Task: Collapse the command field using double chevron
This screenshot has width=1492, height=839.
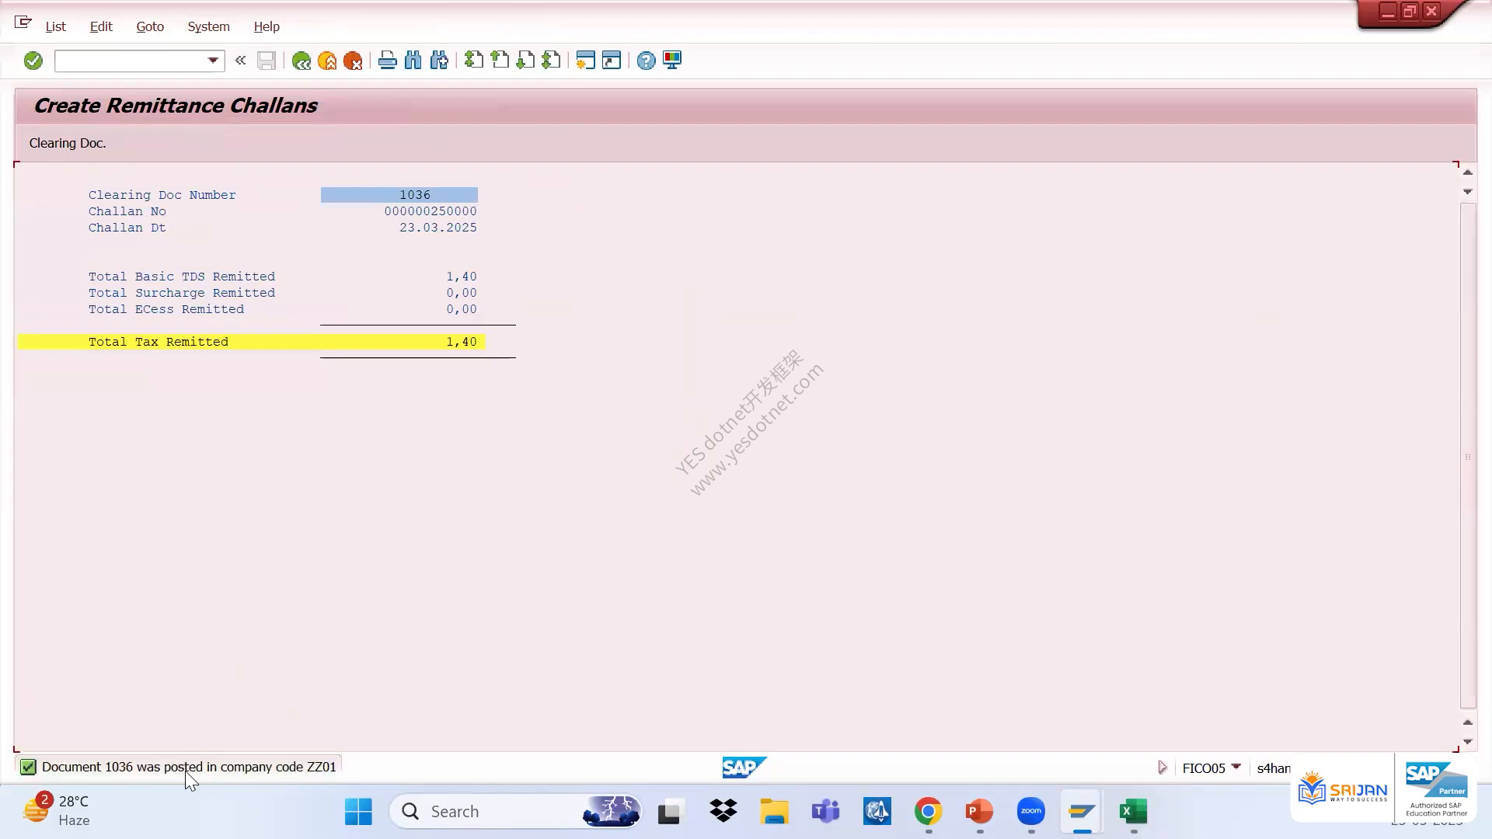Action: pos(240,61)
